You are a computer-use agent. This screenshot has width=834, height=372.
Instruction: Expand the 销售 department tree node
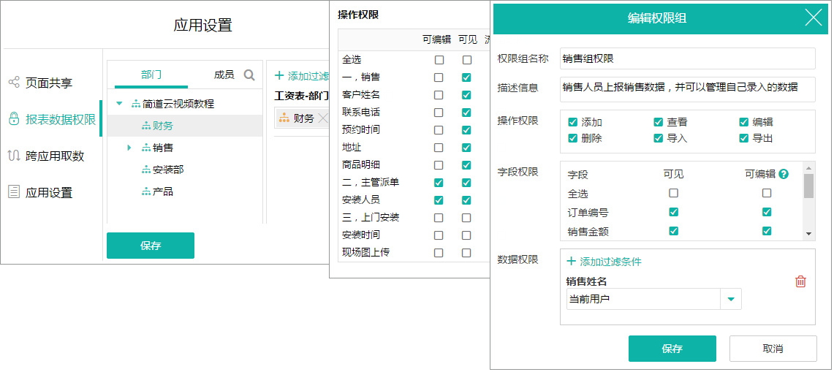(129, 148)
